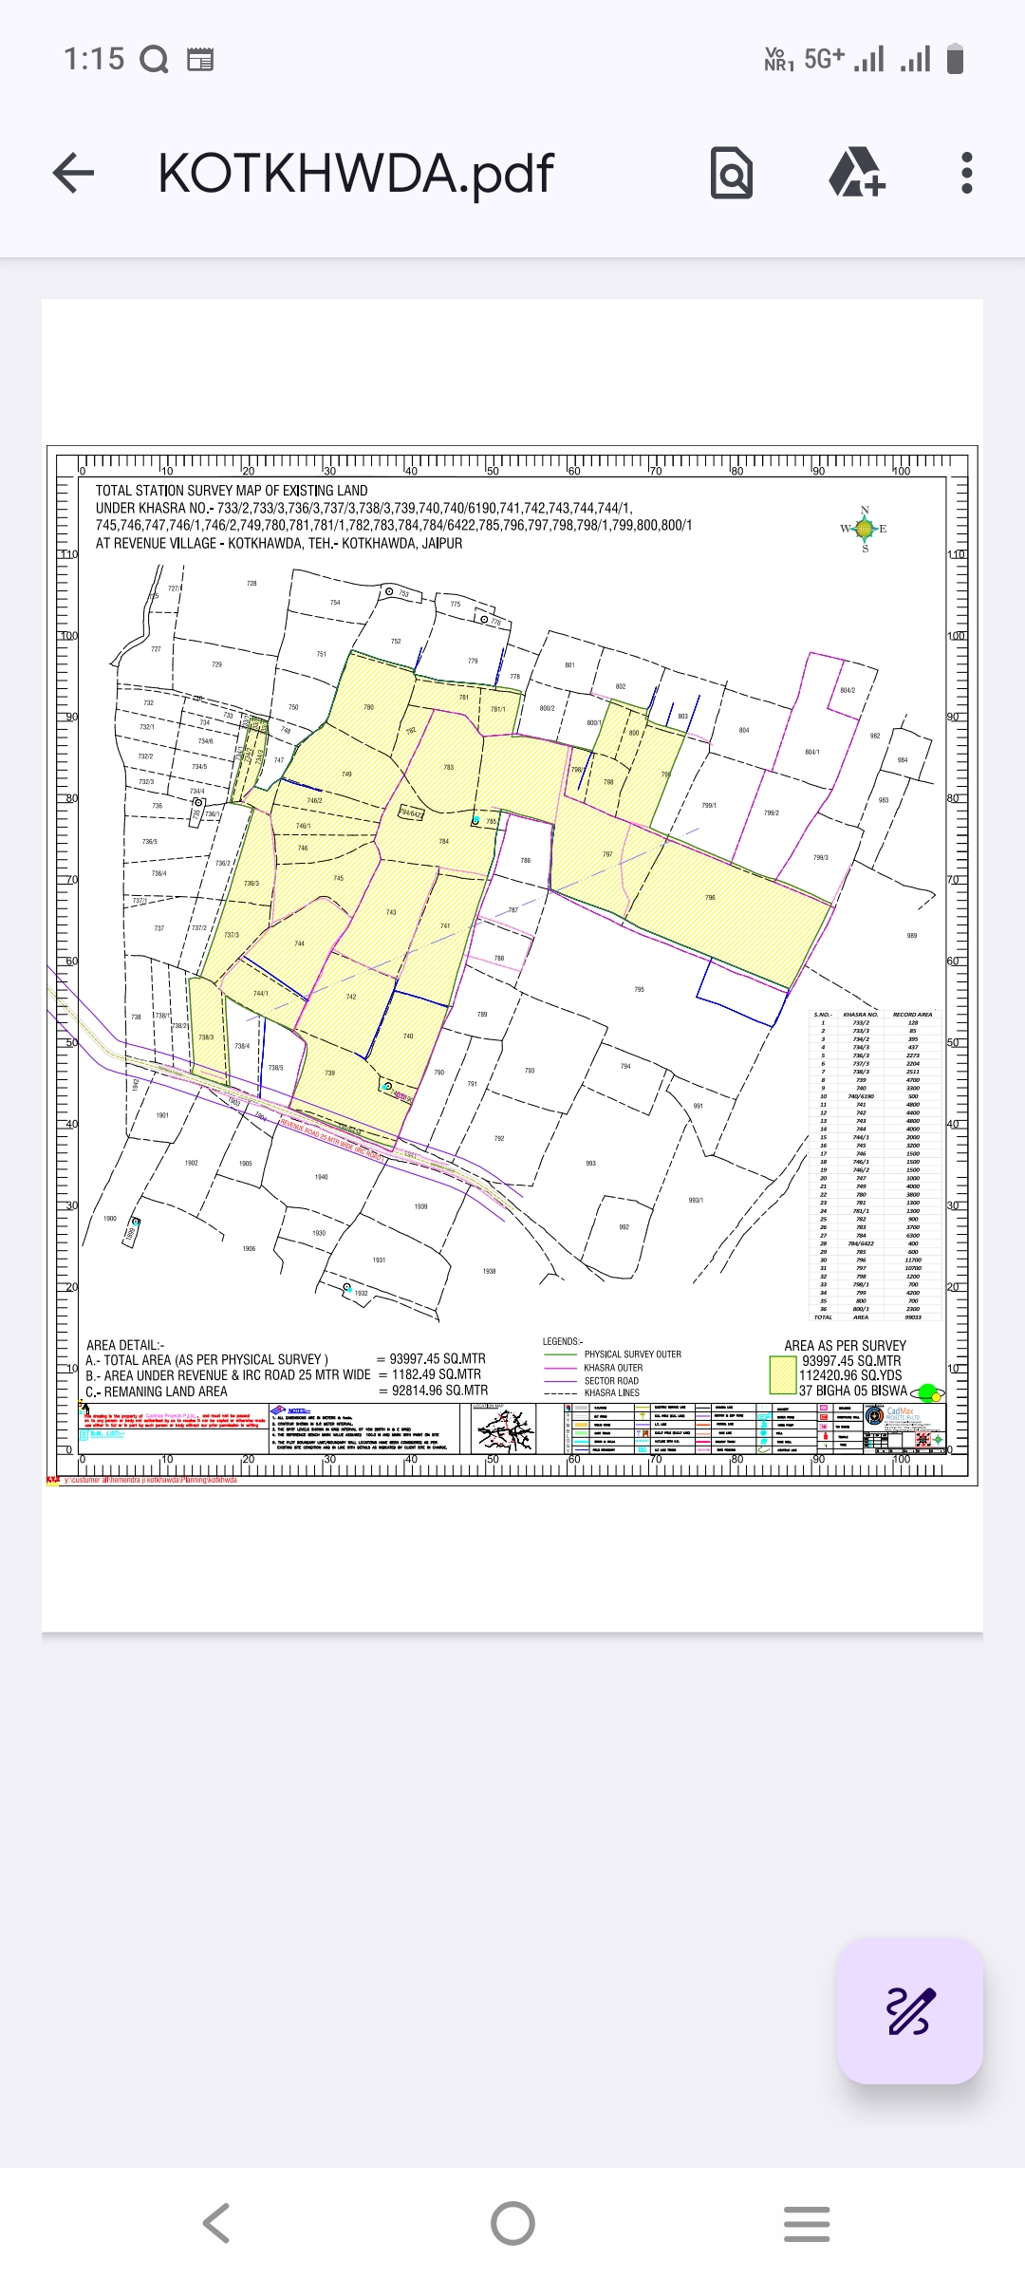The image size is (1025, 2278).
Task: Tap the KOTKHWDA.pdf file title
Action: tap(355, 173)
